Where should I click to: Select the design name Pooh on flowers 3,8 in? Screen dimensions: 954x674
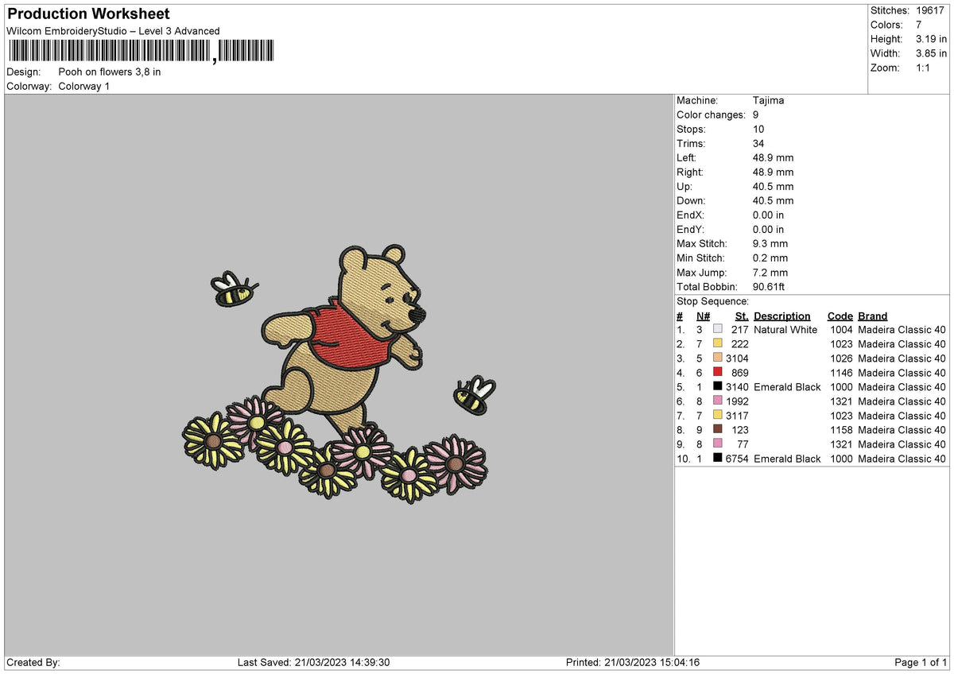tap(110, 72)
